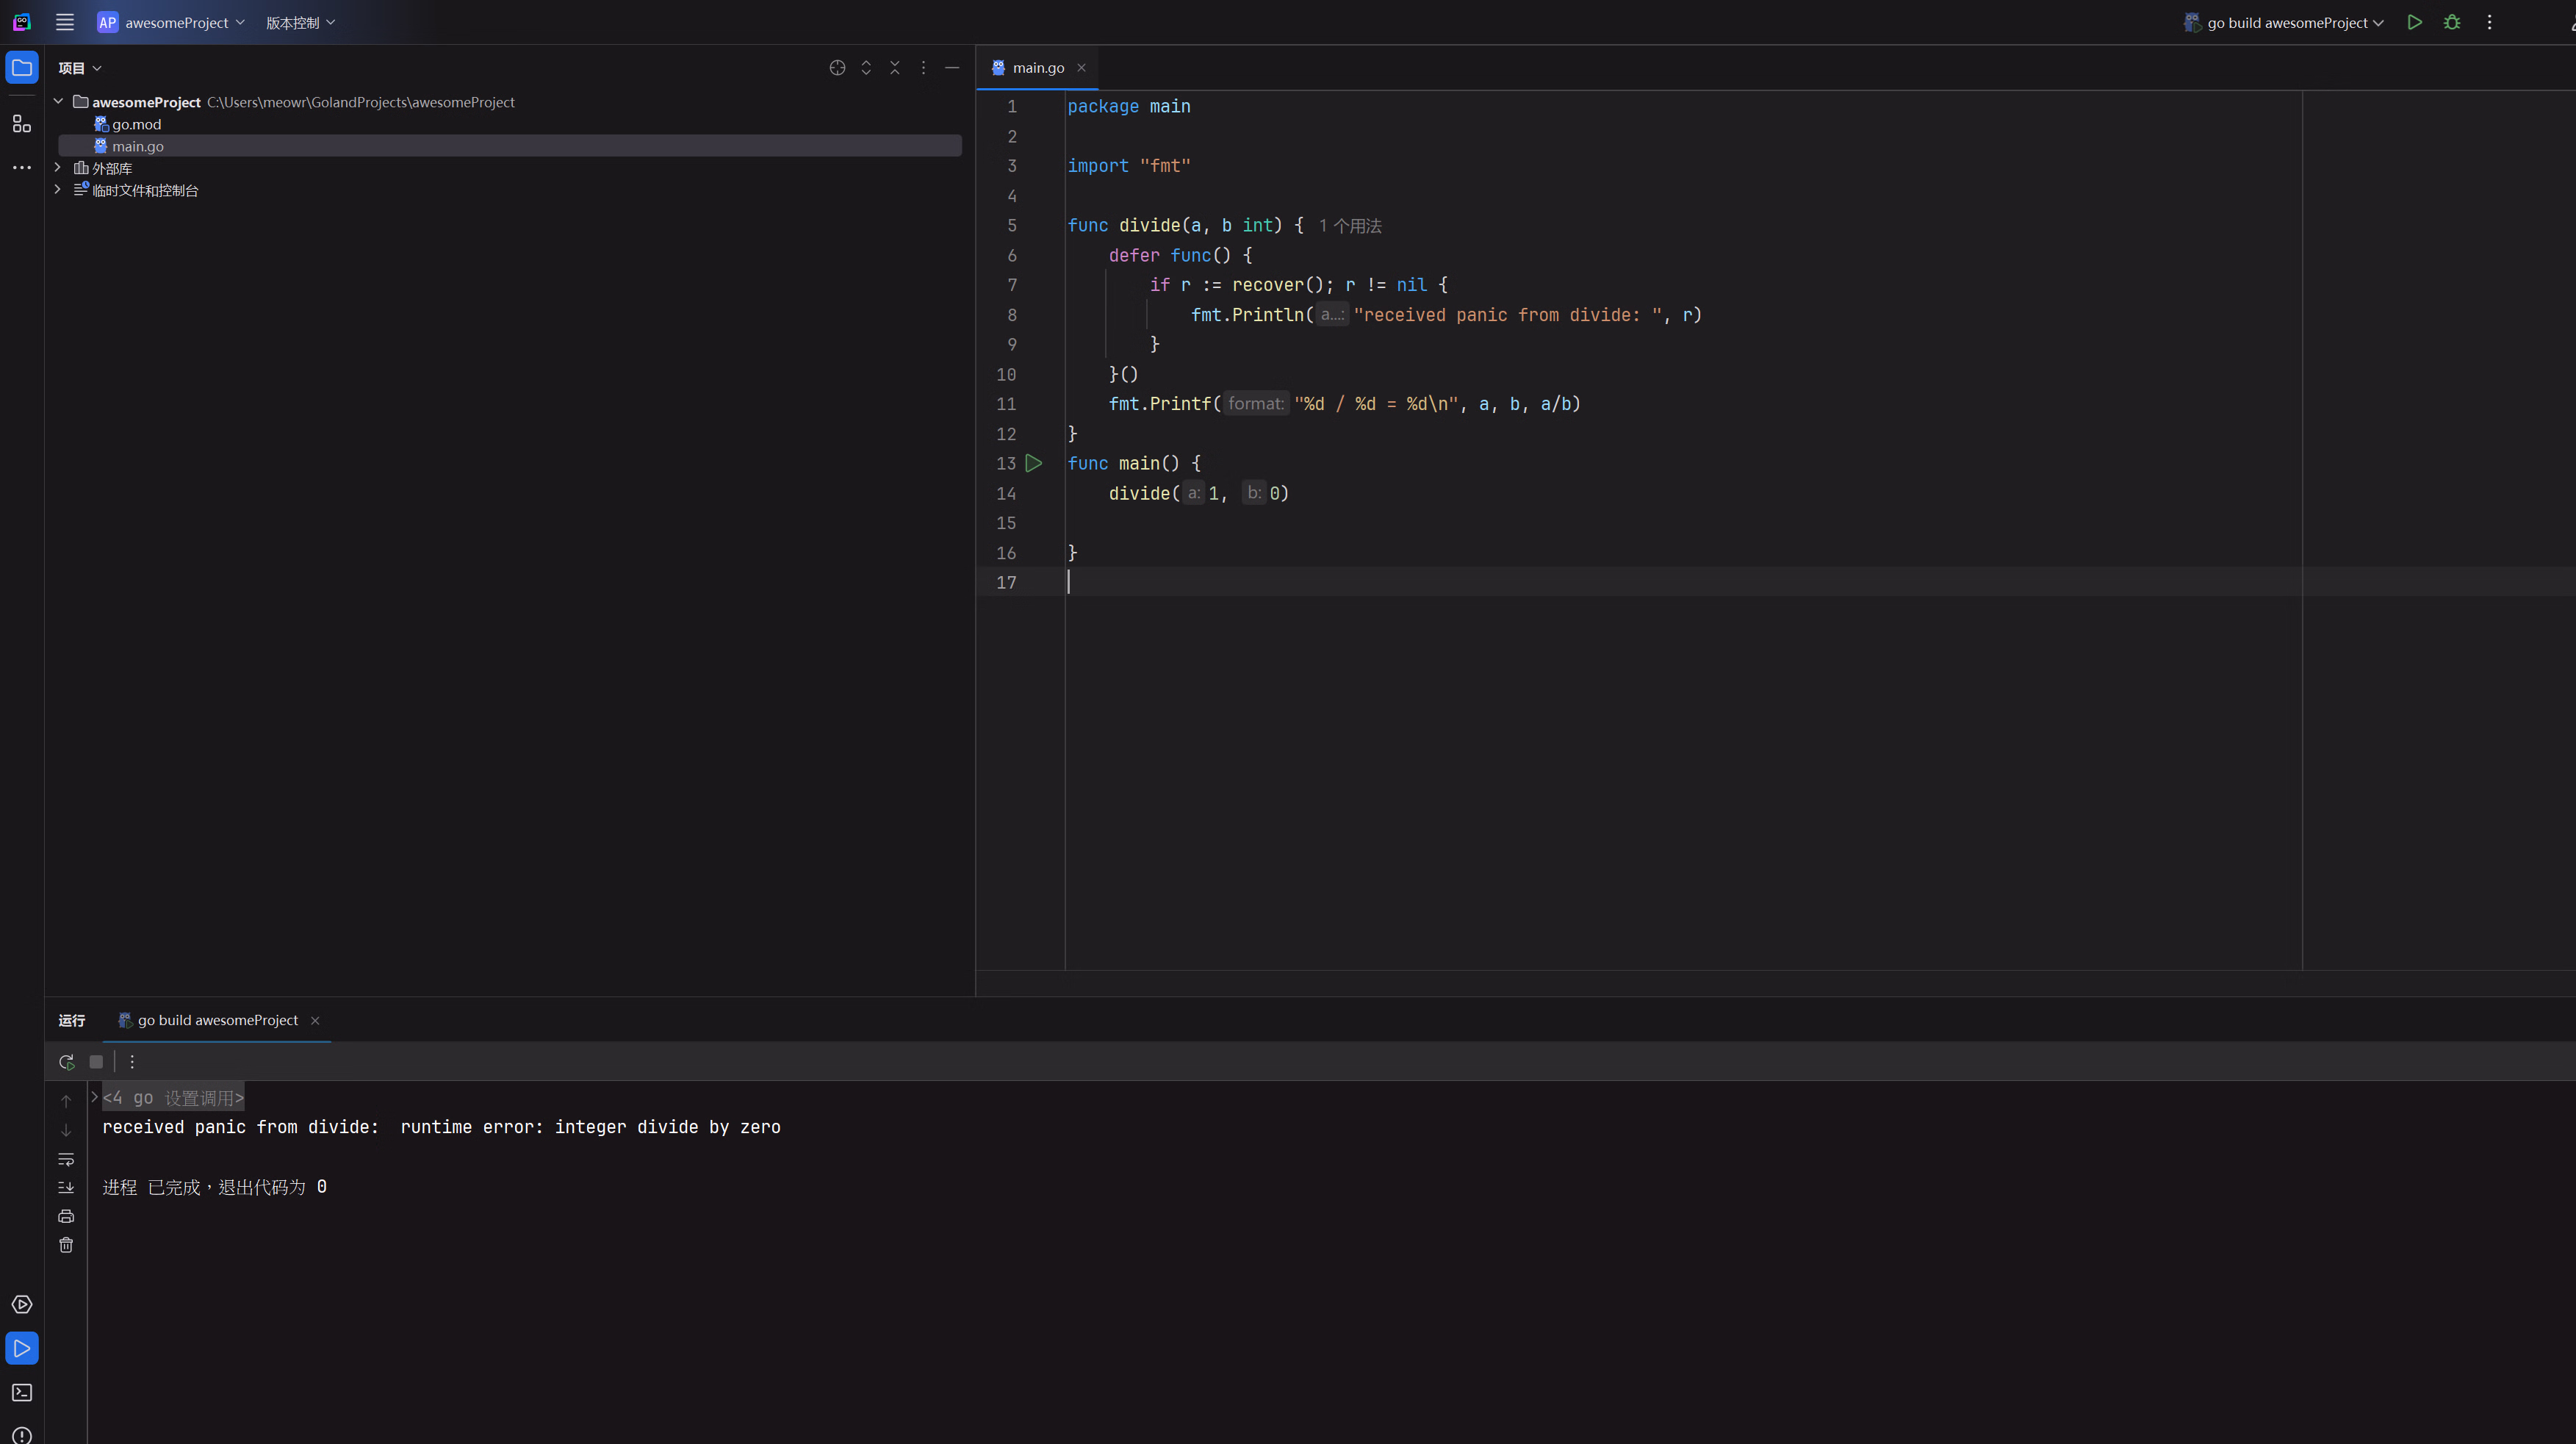
Task: Collapse the awesomeProject tree node
Action: (58, 102)
